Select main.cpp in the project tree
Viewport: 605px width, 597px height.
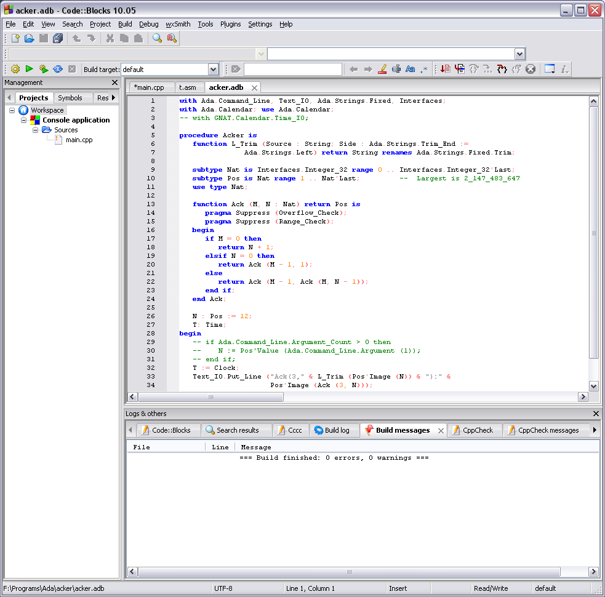(x=79, y=140)
